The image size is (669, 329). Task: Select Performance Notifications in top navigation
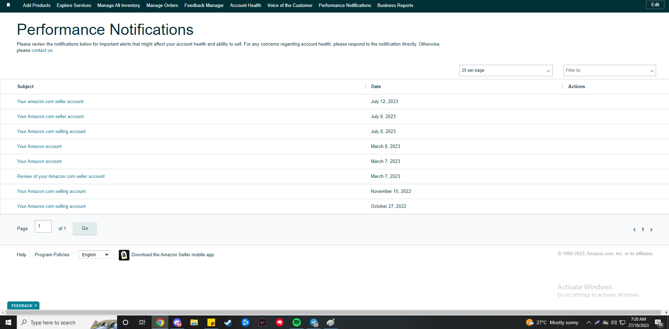[345, 6]
